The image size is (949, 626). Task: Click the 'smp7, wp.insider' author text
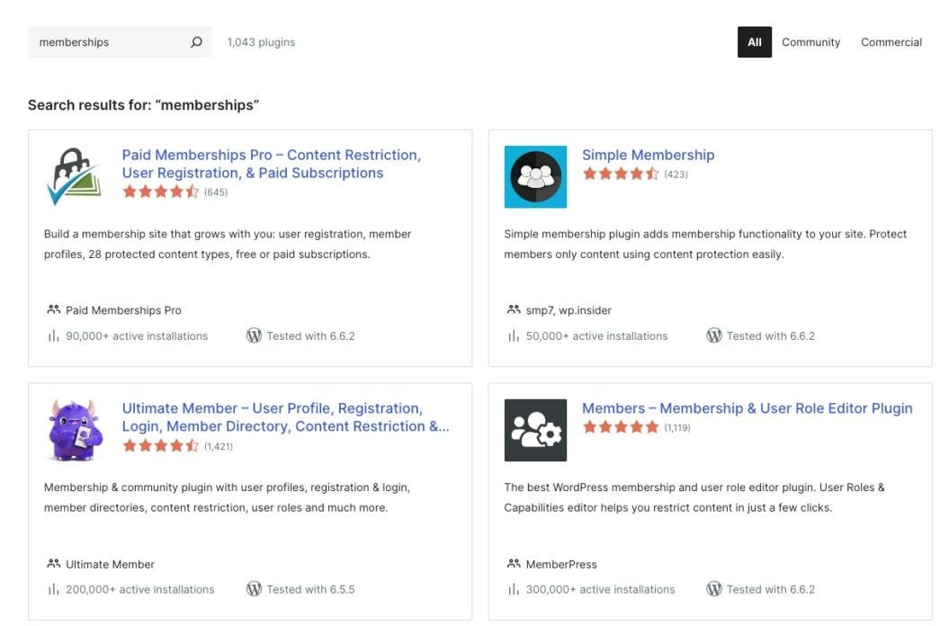(x=569, y=310)
